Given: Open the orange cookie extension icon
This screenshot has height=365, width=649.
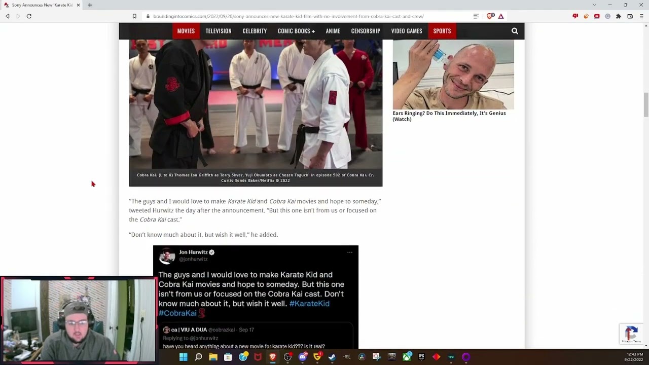Looking at the screenshot, I should pyautogui.click(x=586, y=16).
